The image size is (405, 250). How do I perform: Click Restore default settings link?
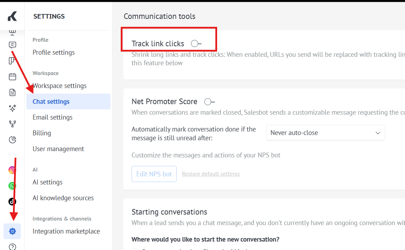point(211,174)
